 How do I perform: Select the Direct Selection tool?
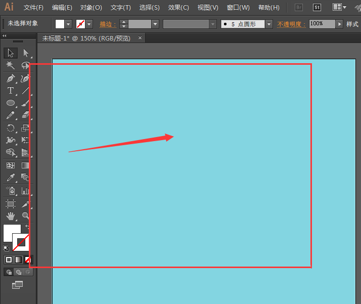[x=25, y=53]
